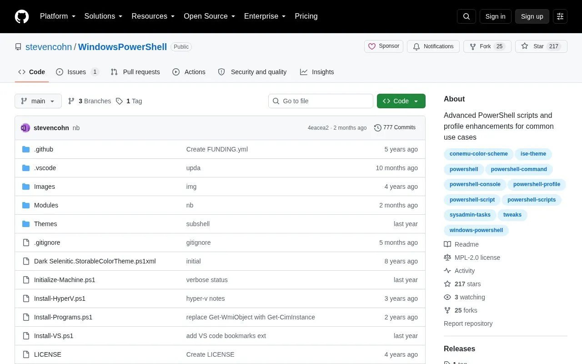582x364 pixels.
Task: Open the 777 Commits history link
Action: click(x=395, y=128)
